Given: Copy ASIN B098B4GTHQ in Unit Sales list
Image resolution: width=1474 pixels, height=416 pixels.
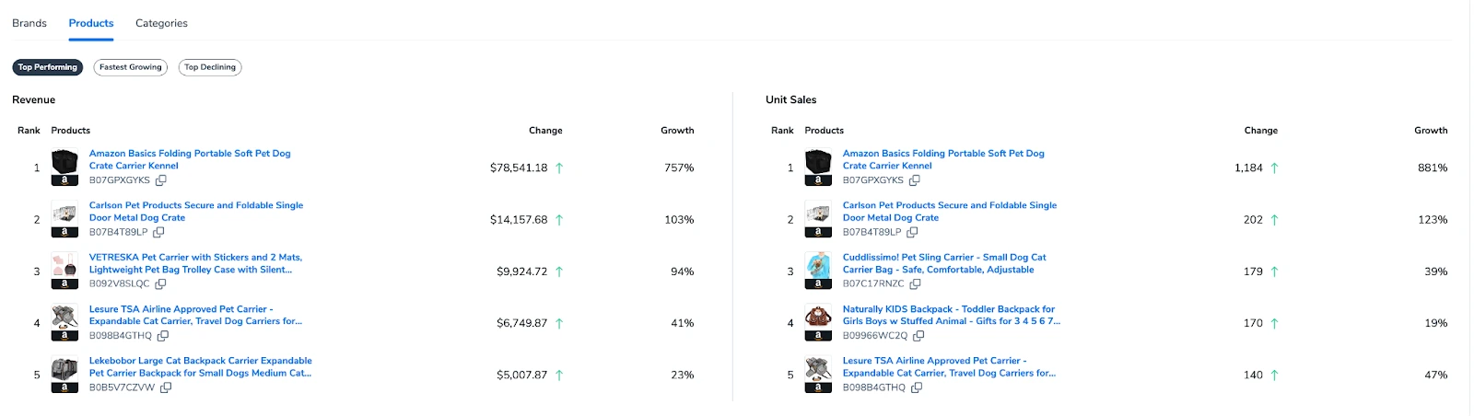Looking at the screenshot, I should coord(917,388).
